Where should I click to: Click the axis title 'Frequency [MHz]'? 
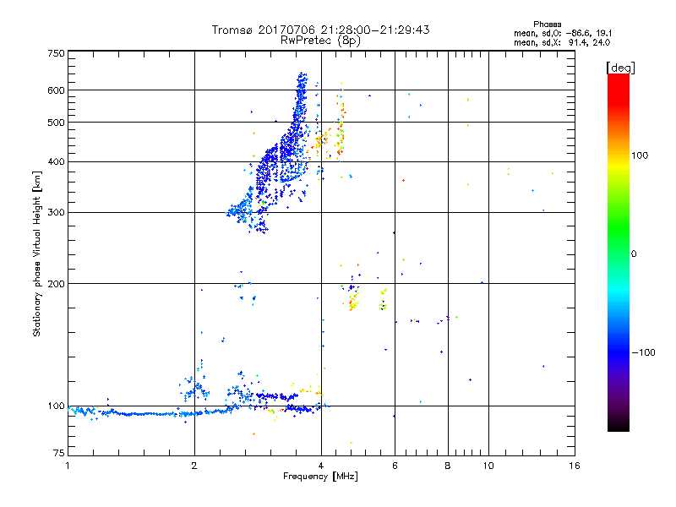(x=320, y=477)
